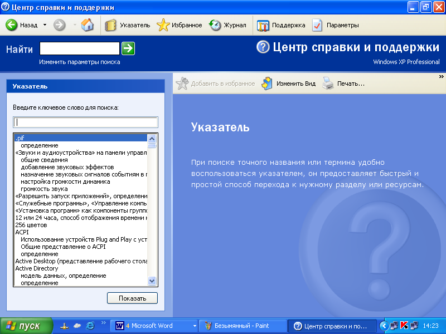The image size is (446, 334).
Task: Go to the Home page house icon
Action: tap(88, 25)
